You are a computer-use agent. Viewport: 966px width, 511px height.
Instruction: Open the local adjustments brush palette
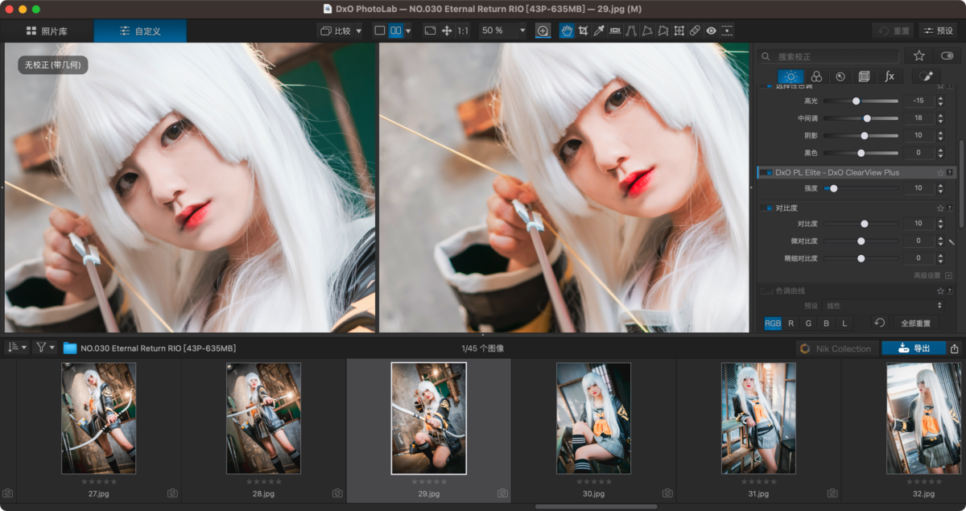pyautogui.click(x=926, y=76)
